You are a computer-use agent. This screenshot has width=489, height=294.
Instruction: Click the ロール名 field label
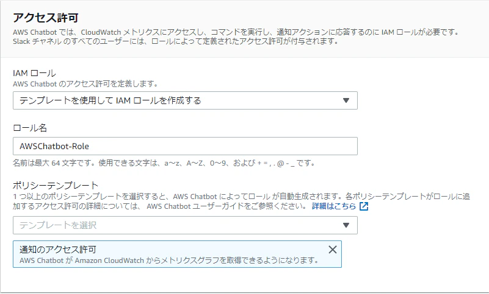[x=30, y=128]
